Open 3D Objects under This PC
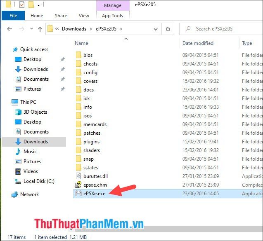 click(35, 112)
